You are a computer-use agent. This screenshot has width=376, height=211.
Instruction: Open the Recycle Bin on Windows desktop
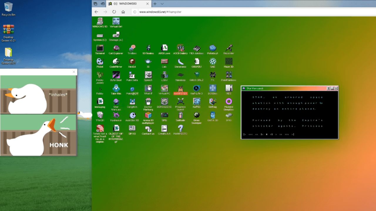pos(9,9)
